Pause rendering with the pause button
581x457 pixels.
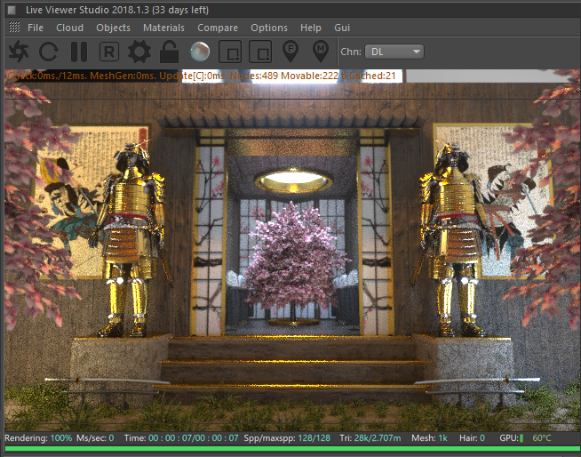tap(79, 52)
